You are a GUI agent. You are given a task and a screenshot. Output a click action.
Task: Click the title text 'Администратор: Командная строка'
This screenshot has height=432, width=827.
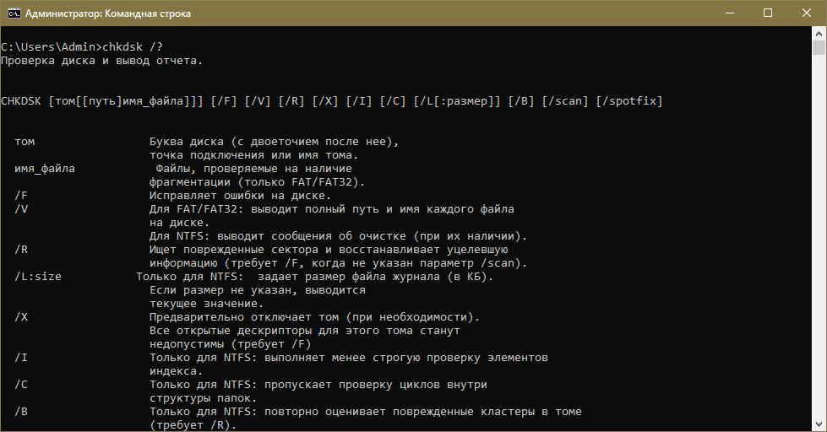108,13
